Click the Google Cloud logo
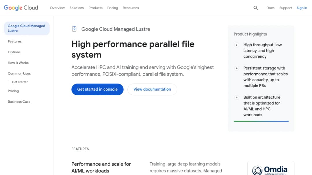The height and width of the screenshot is (175, 312). pyautogui.click(x=21, y=8)
